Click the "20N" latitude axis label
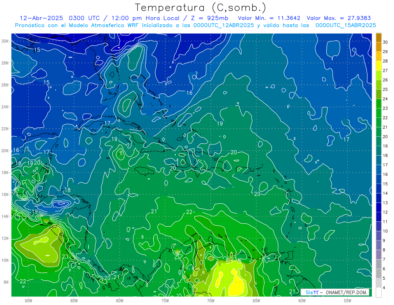The width and height of the screenshot is (394, 305). pyautogui.click(x=5, y=151)
